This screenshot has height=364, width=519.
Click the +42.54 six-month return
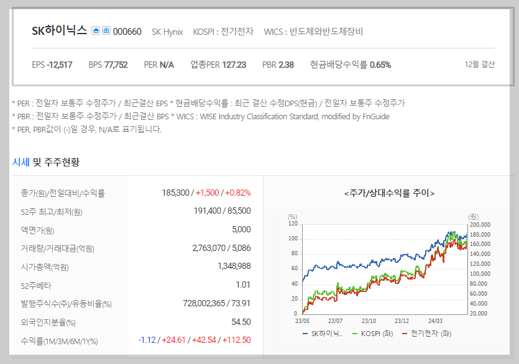[204, 340]
